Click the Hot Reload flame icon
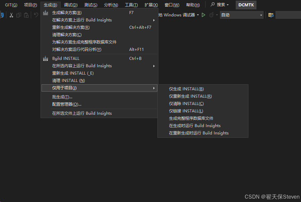The width and height of the screenshot is (301, 202). (x=211, y=15)
